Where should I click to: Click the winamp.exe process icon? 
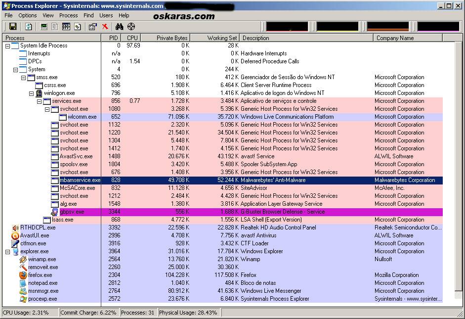(x=23, y=259)
